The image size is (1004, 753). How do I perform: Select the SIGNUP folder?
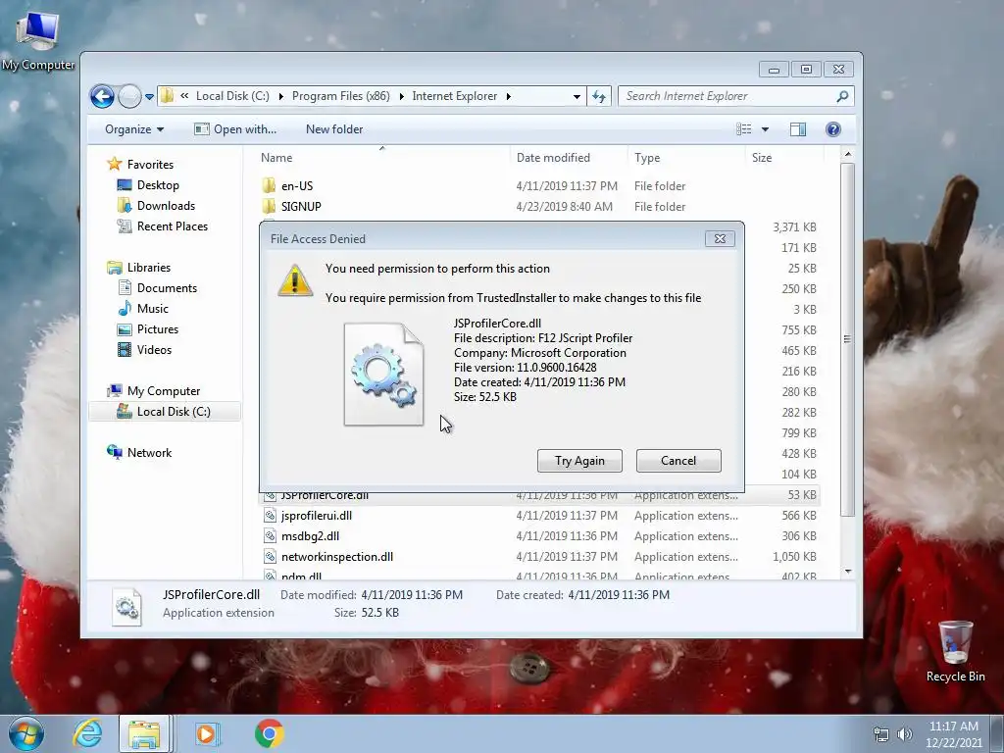coord(301,206)
